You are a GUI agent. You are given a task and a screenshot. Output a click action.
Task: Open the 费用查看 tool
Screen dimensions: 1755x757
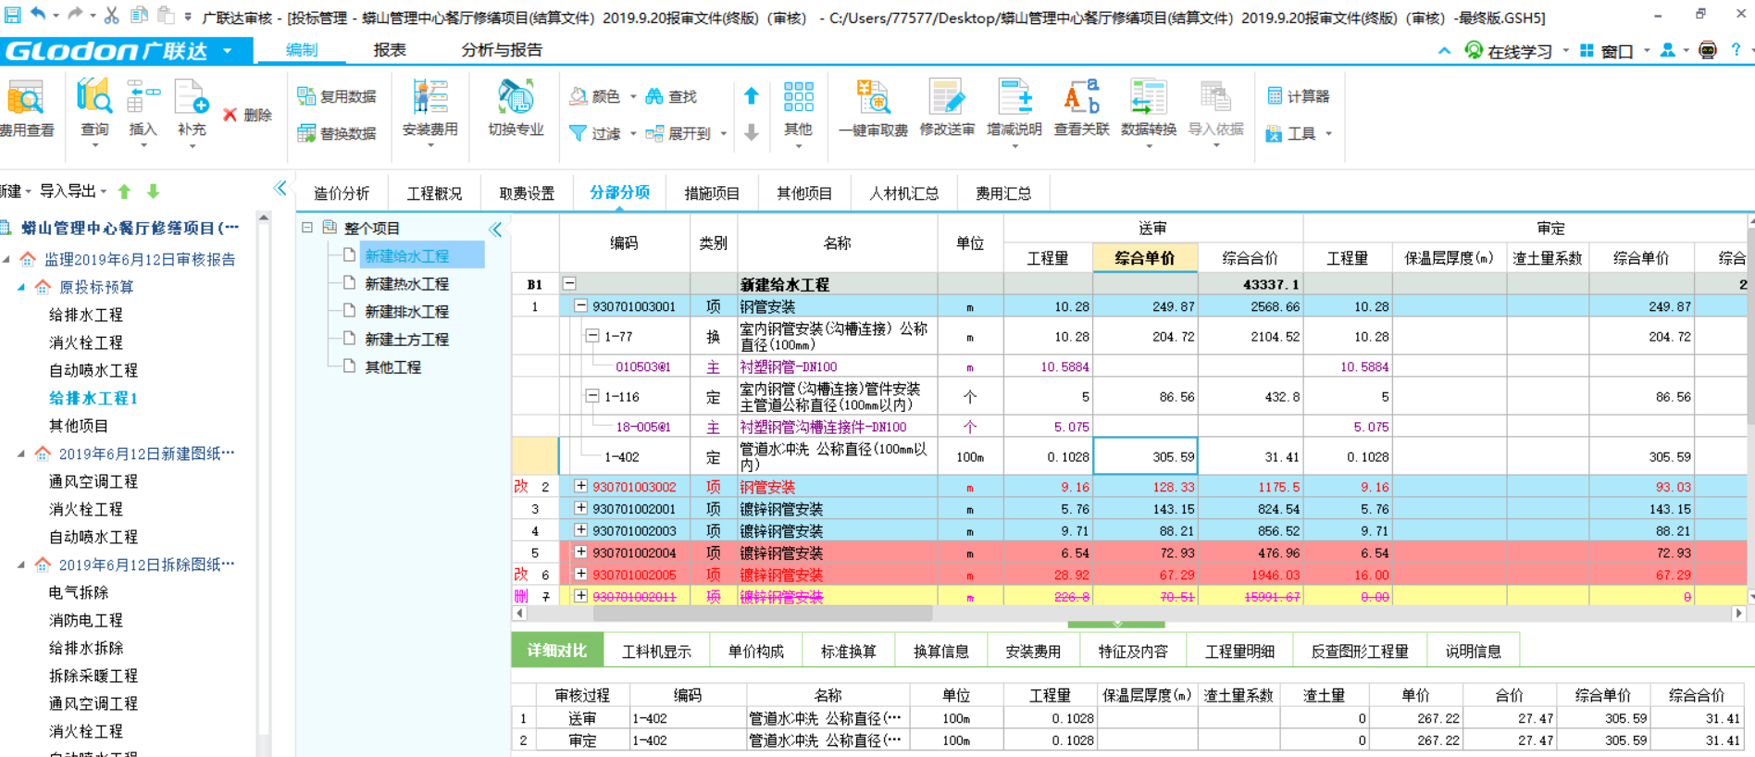pos(26,109)
